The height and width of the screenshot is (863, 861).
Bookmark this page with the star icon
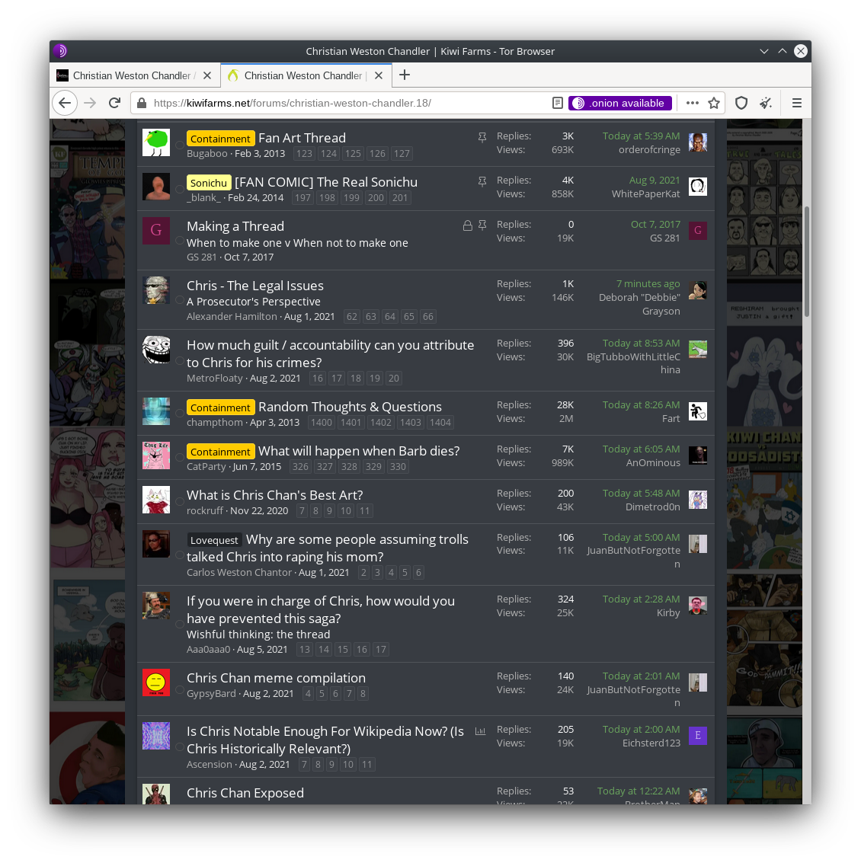point(714,103)
